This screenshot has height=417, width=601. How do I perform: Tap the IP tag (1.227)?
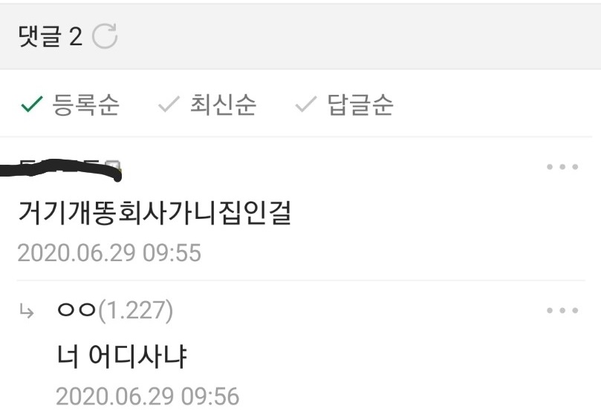[136, 311]
